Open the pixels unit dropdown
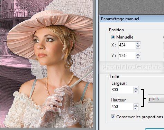 click(x=156, y=99)
